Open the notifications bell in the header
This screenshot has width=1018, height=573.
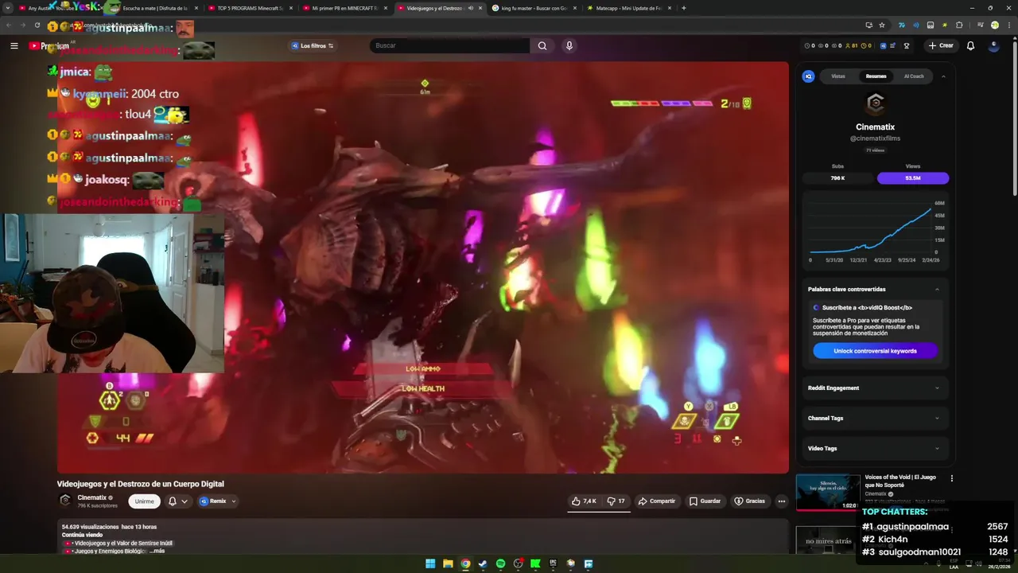click(970, 45)
